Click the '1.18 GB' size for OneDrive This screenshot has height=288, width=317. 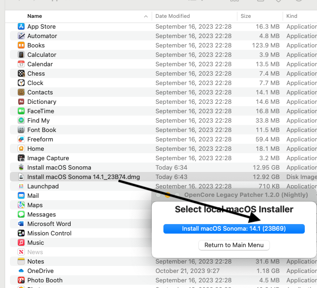coord(268,271)
